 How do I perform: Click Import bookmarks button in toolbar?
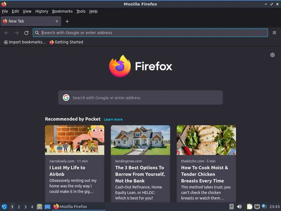point(25,42)
